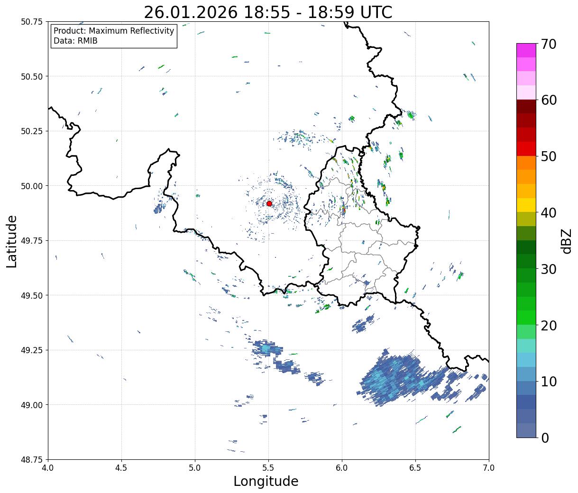Screen dimensions: 578x493
Task: Click the latitude tick label "50.25"
Action: click(x=32, y=131)
